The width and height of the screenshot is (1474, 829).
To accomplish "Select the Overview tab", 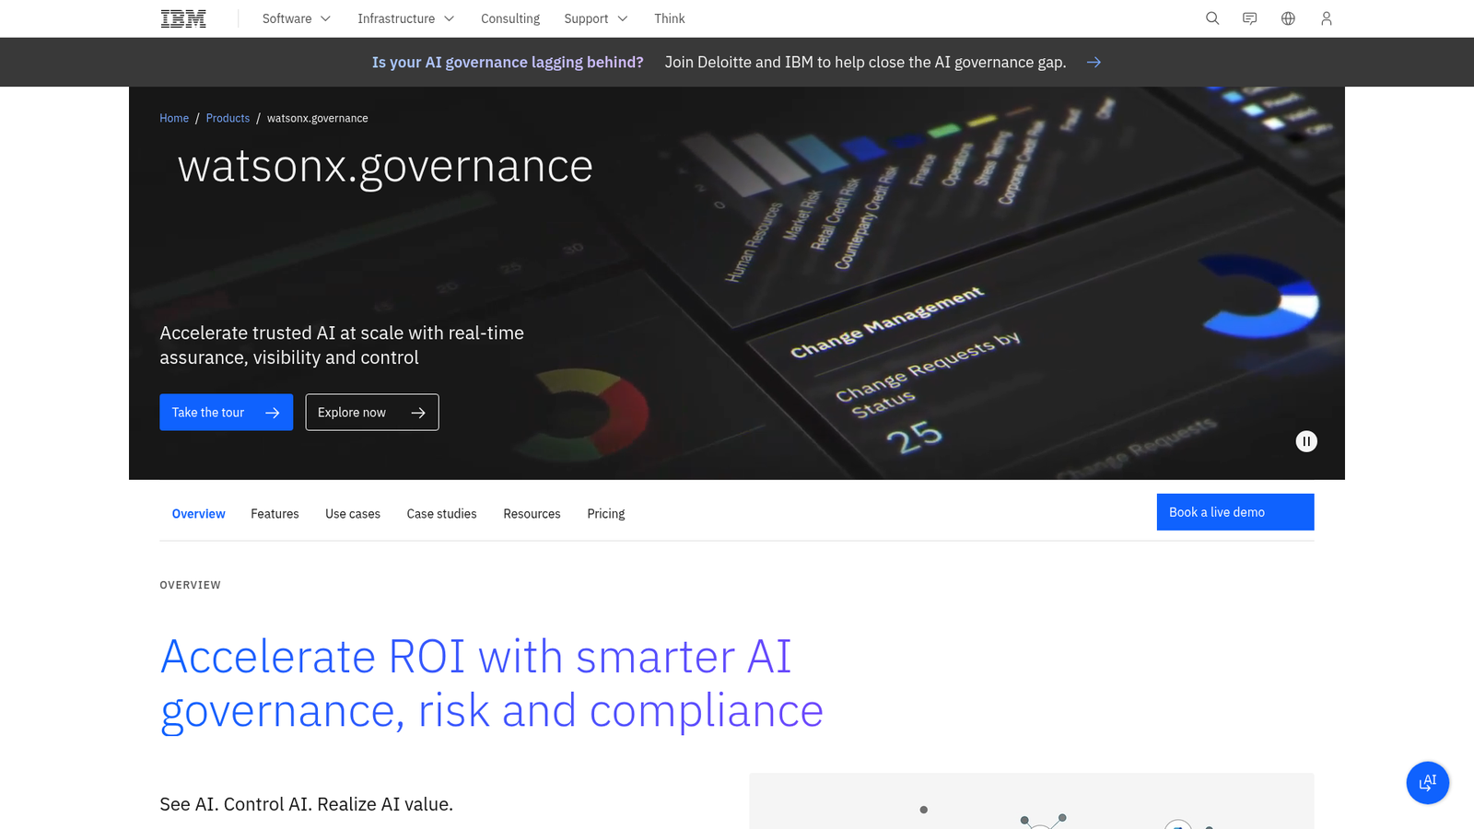I will point(198,514).
